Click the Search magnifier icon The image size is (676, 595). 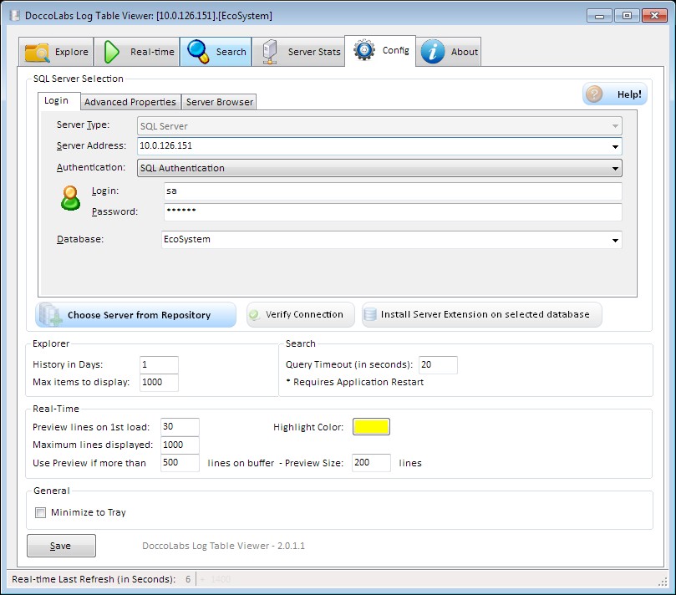[198, 52]
